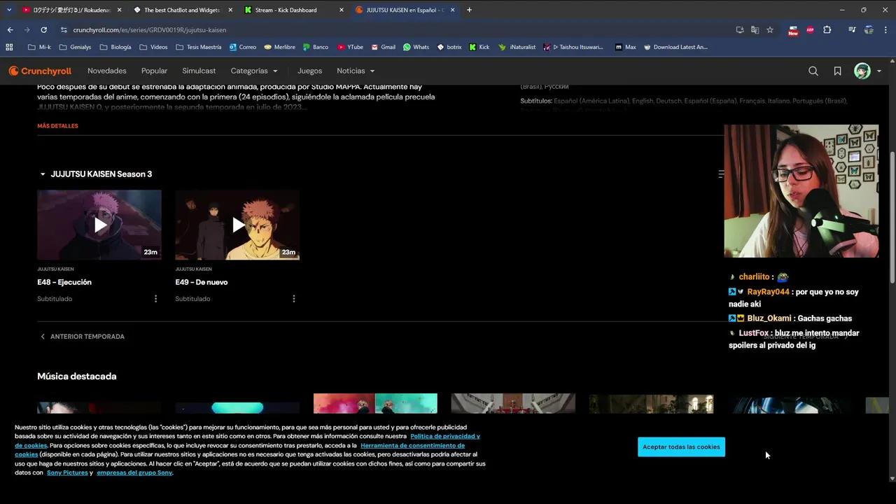
Task: Reload the page with the refresh icon
Action: pyautogui.click(x=43, y=30)
